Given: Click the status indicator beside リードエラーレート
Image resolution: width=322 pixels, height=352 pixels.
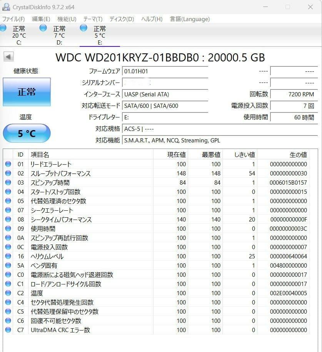Looking at the screenshot, I should (x=8, y=164).
